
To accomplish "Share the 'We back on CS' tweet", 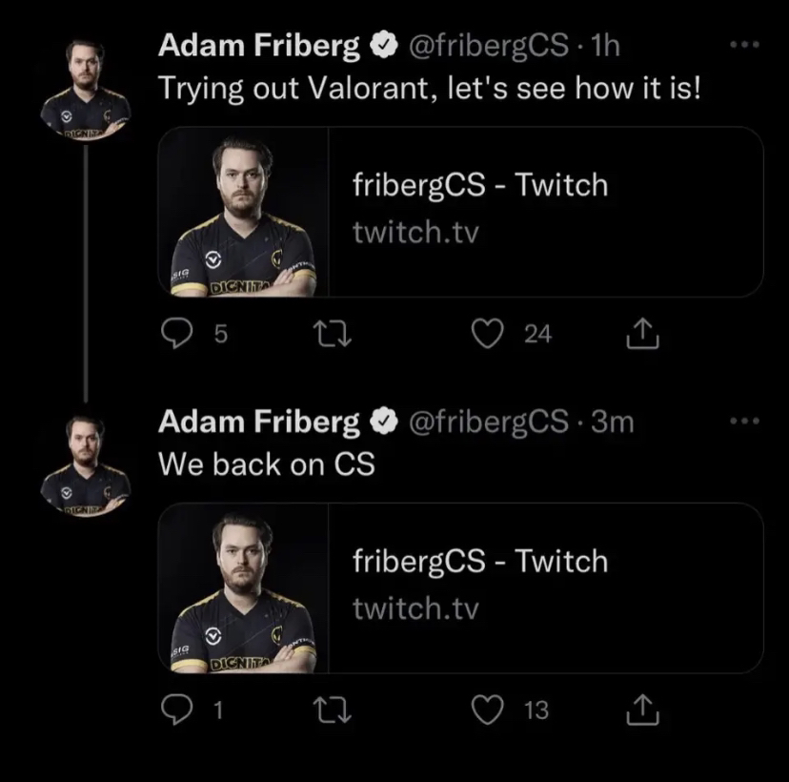I will [641, 710].
